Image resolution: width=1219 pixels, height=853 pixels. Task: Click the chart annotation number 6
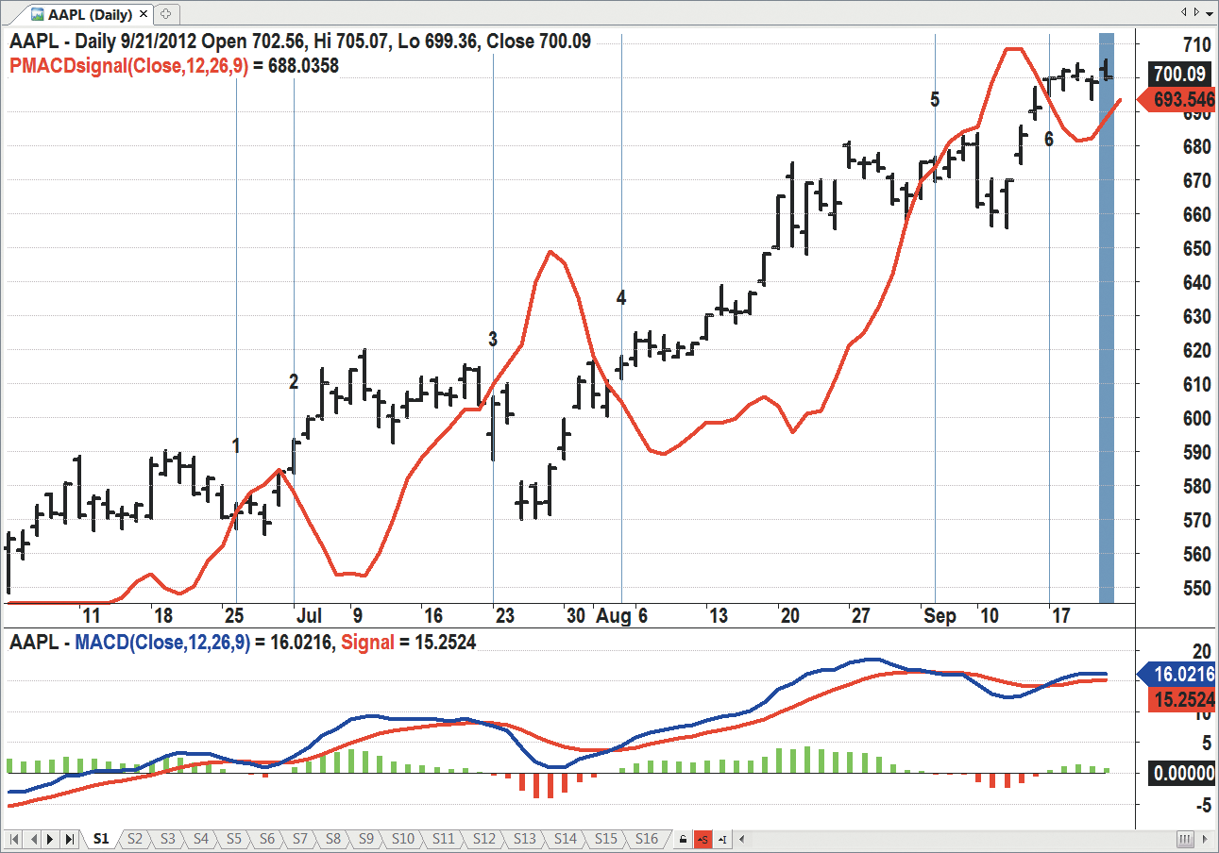pos(1048,139)
